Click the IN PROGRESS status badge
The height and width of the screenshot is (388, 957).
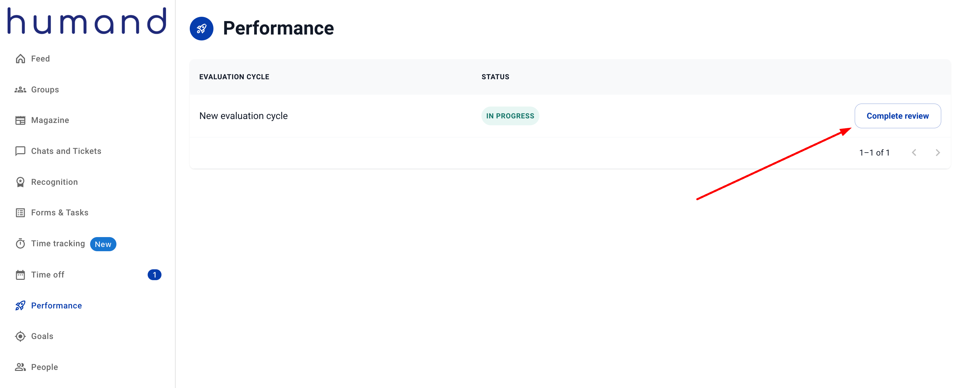point(510,116)
